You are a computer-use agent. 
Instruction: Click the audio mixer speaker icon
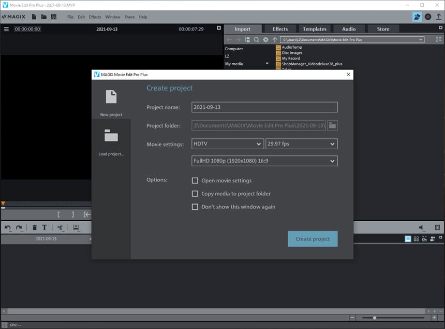tap(421, 227)
